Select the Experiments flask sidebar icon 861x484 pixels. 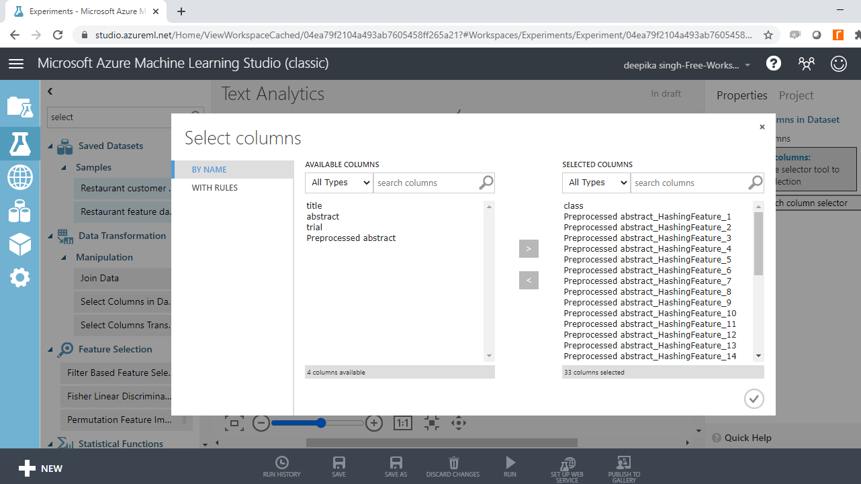(19, 142)
